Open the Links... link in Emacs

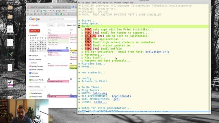tap(101, 102)
